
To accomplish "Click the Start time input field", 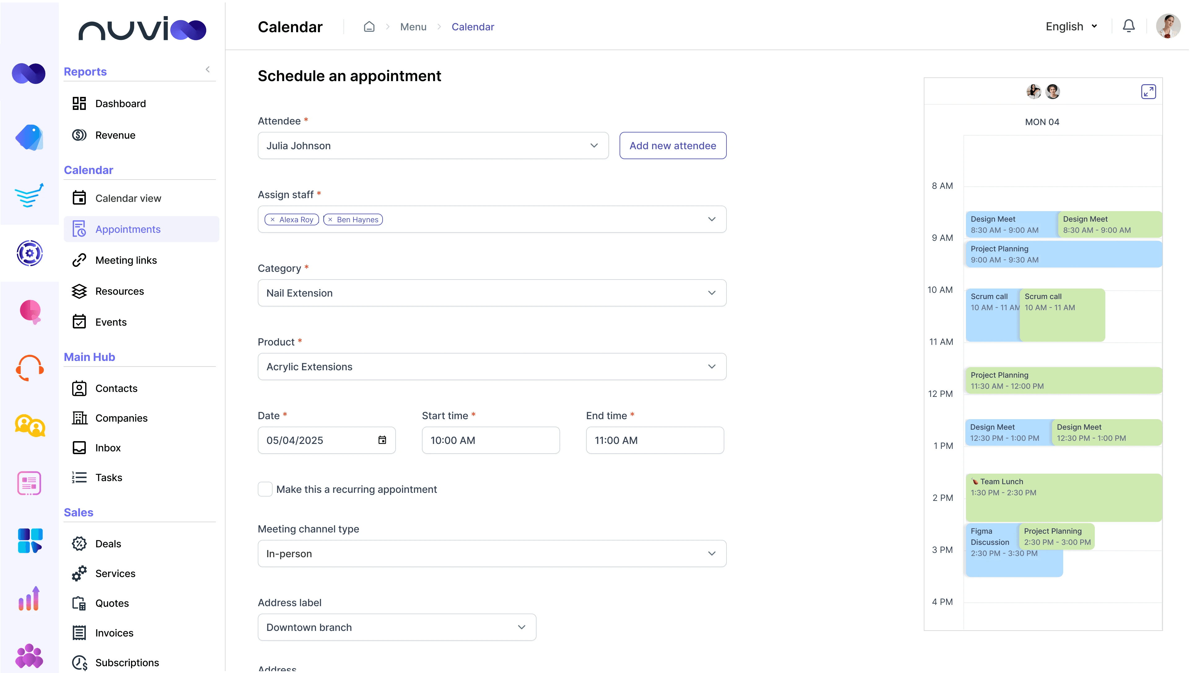I will [490, 440].
